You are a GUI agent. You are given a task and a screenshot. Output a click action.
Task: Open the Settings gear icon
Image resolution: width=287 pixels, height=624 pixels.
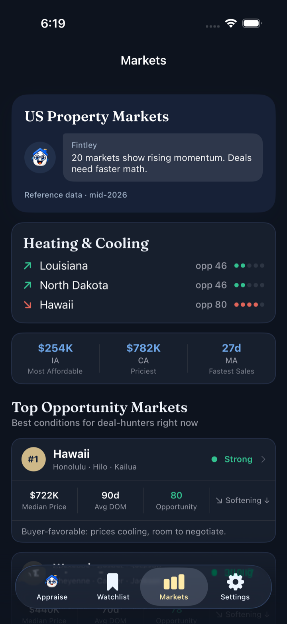[235, 582]
